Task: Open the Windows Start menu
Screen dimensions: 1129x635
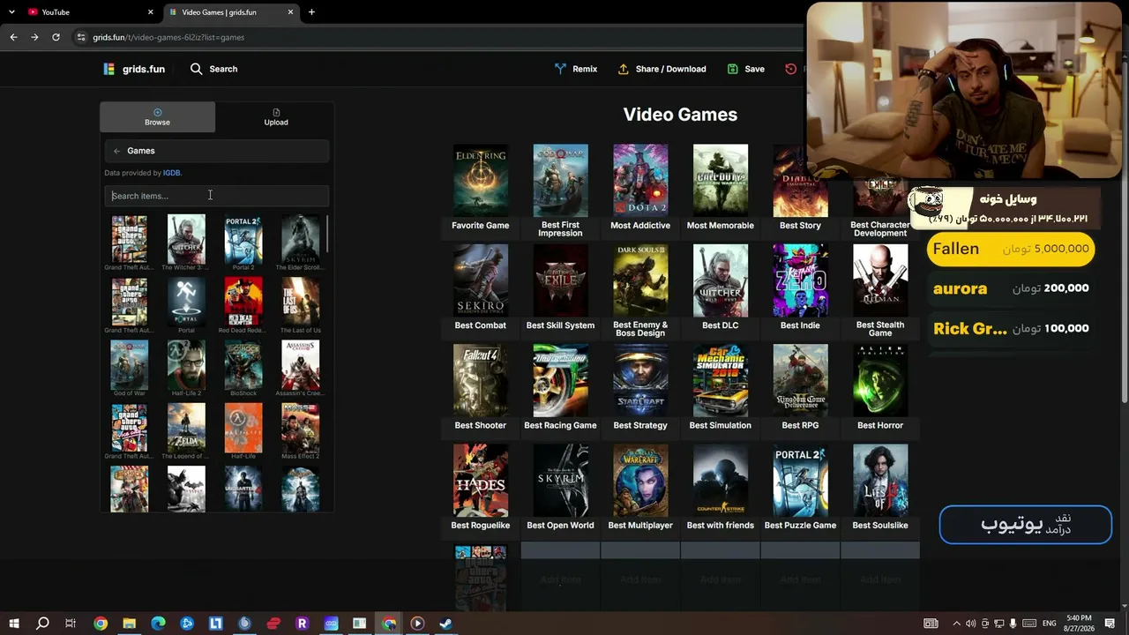Action: click(x=14, y=624)
